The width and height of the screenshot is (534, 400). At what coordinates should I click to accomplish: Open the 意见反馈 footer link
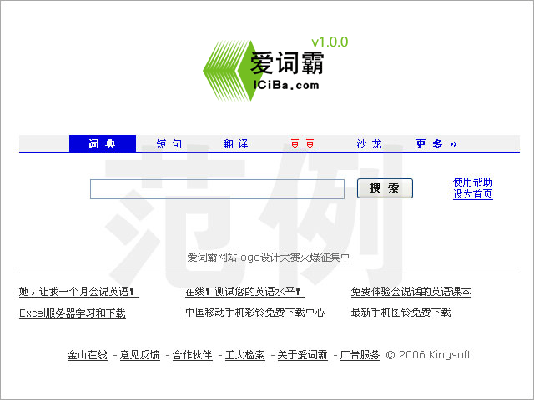(x=140, y=355)
